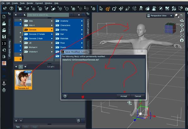This screenshot has width=188, height=129.
Task: Switch to the Tips tab
Action: pos(18,127)
